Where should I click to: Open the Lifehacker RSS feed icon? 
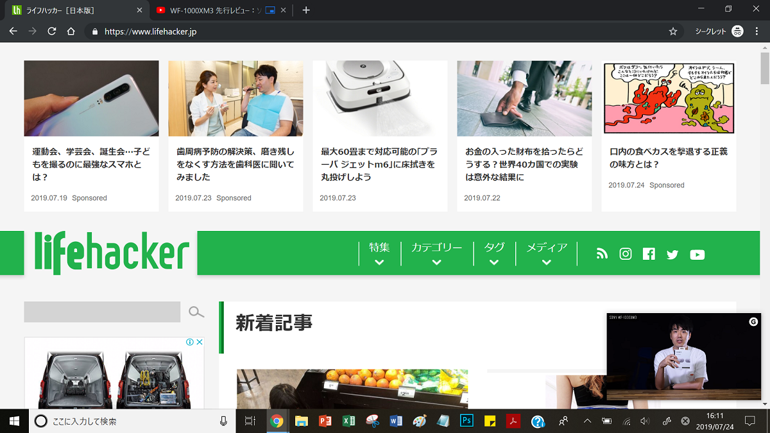coord(602,254)
